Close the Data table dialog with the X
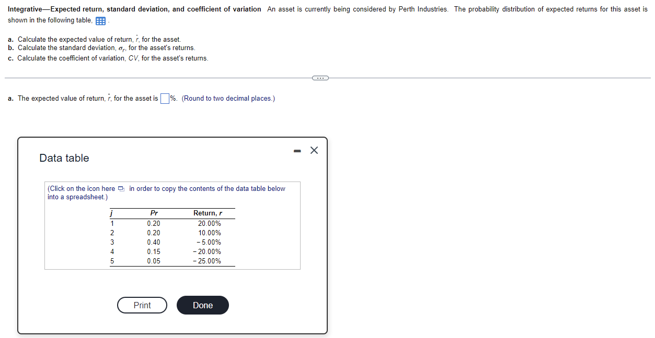 [x=314, y=150]
